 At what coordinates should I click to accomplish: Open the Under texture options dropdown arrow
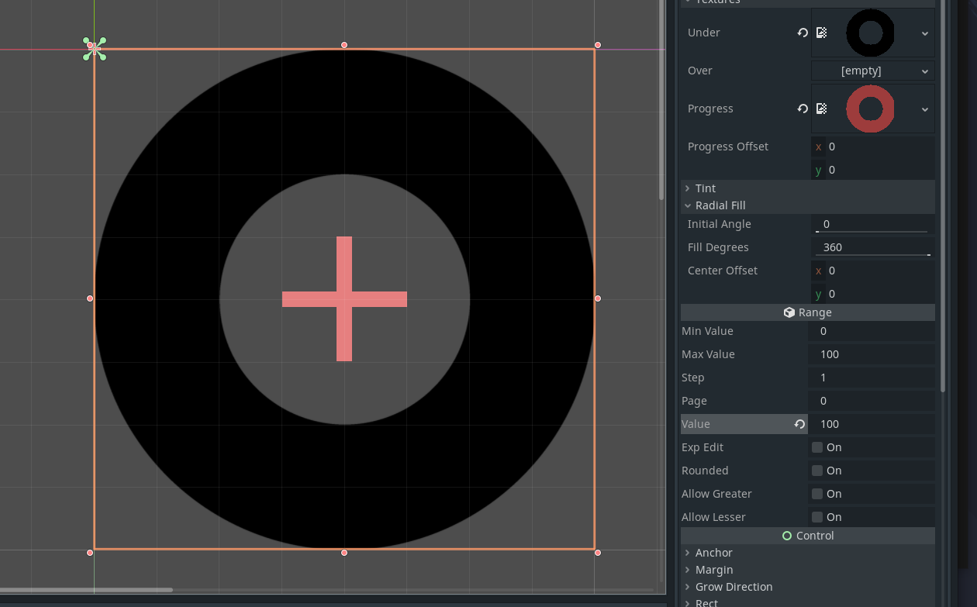coord(925,33)
